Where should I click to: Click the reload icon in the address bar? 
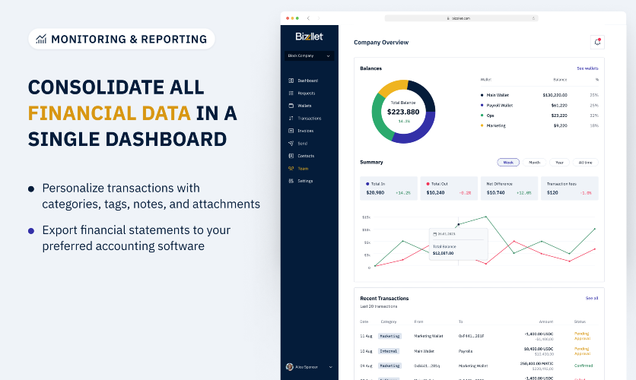(533, 18)
